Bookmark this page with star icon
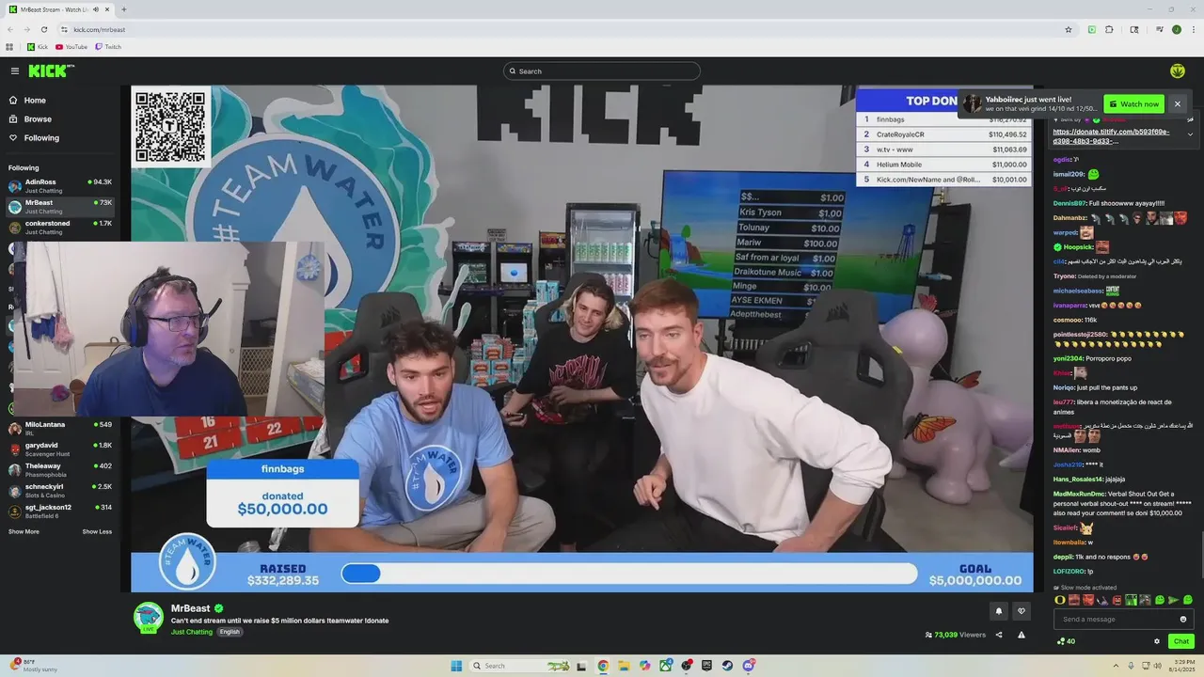This screenshot has width=1204, height=677. 1068,29
